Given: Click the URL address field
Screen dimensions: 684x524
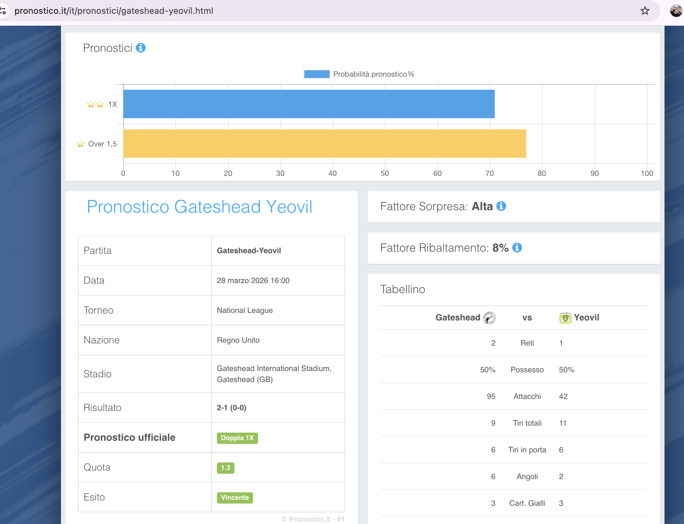Looking at the screenshot, I should (x=114, y=11).
